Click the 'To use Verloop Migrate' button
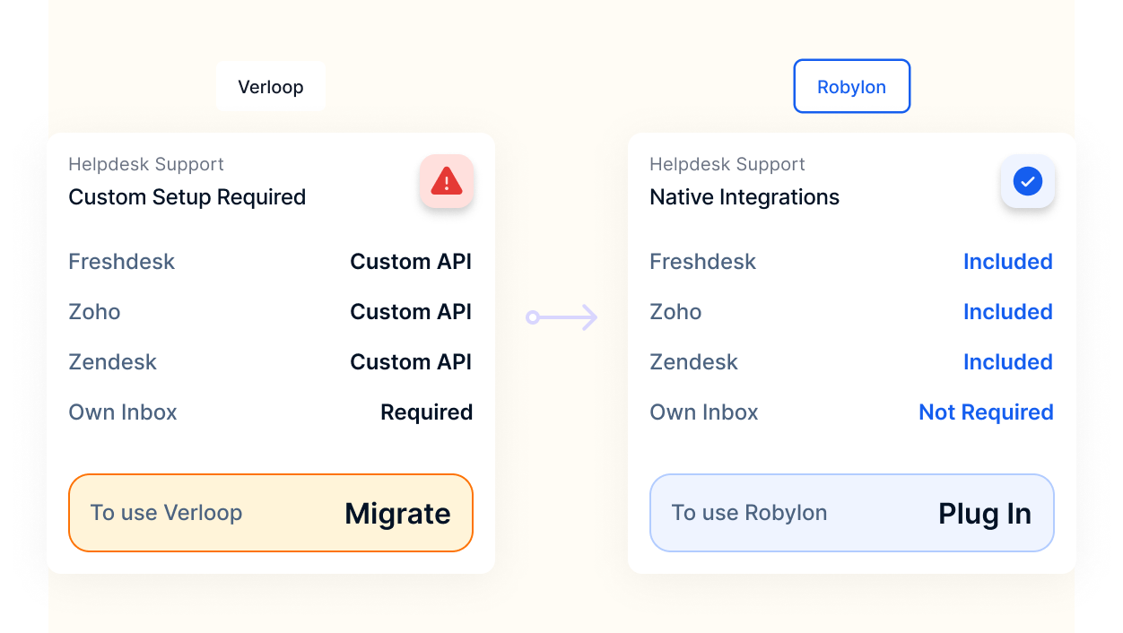Image resolution: width=1123 pixels, height=633 pixels. coord(271,513)
